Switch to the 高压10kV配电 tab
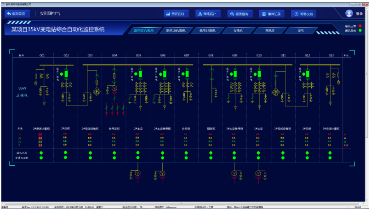This screenshot has width=371, height=212. tap(176, 31)
